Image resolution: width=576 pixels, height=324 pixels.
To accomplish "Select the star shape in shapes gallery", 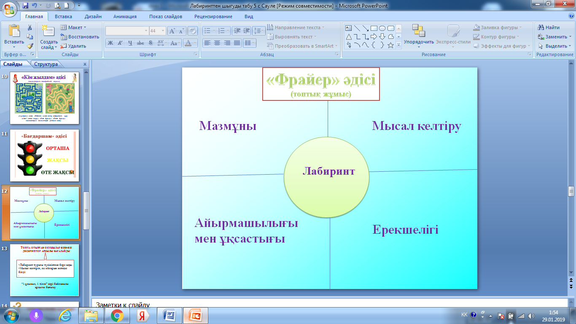I will (391, 45).
